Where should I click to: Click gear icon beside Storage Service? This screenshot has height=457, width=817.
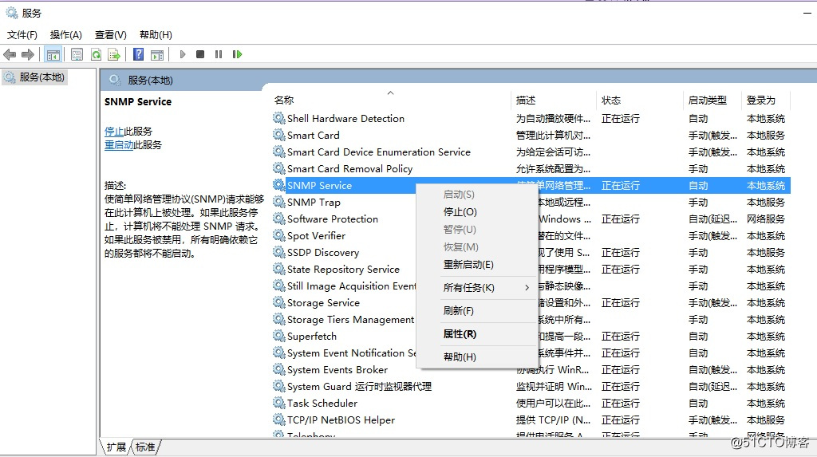click(278, 302)
